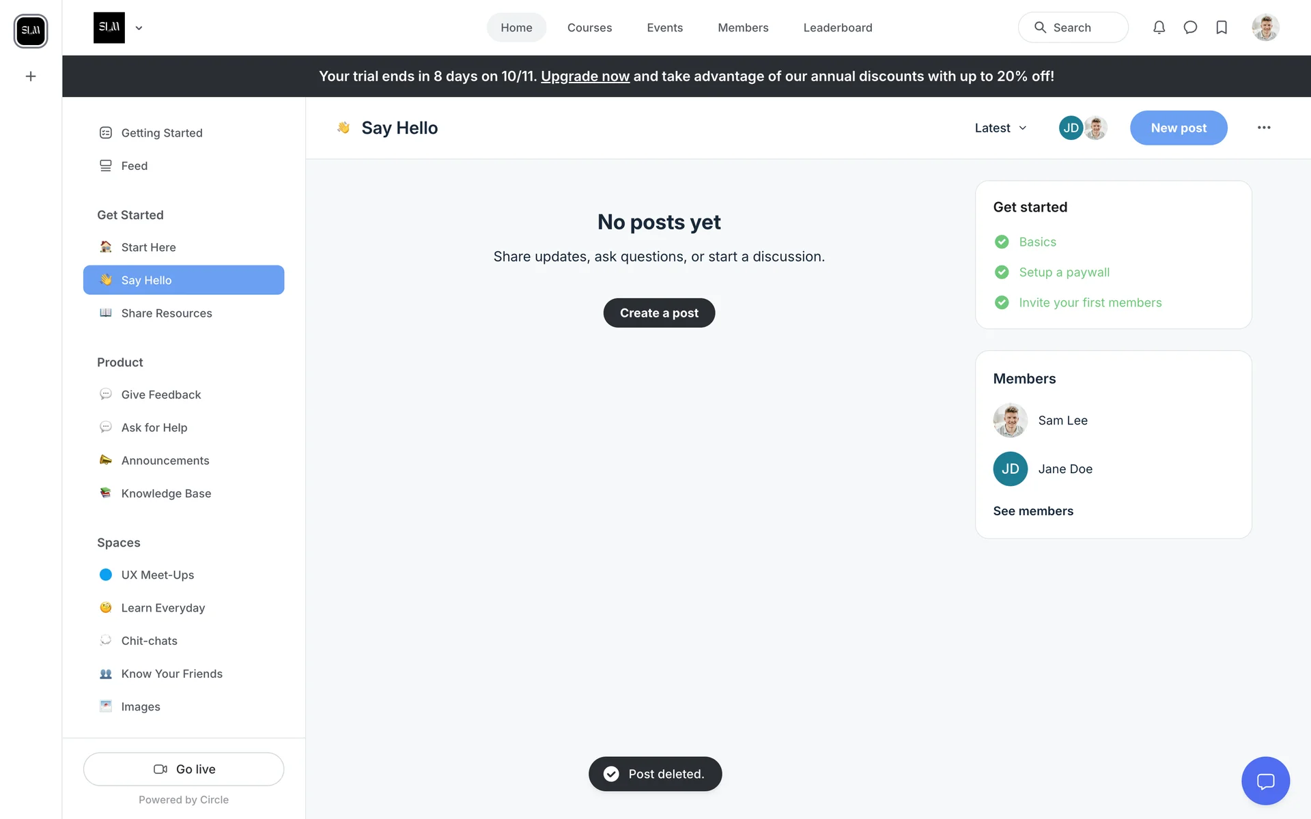This screenshot has width=1311, height=819.
Task: Open profile avatar in top bar
Action: [1265, 27]
